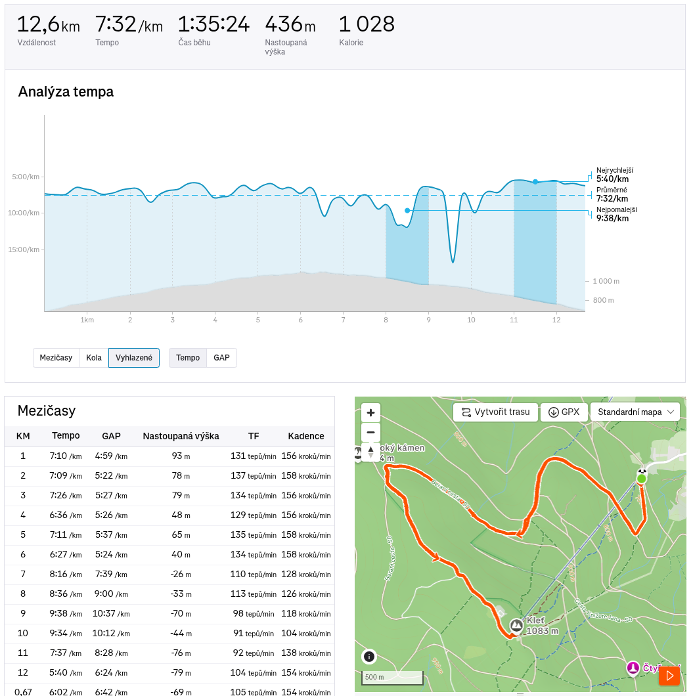Switch chart to Mezičasy view
Screen dimensions: 693x696
(56, 358)
